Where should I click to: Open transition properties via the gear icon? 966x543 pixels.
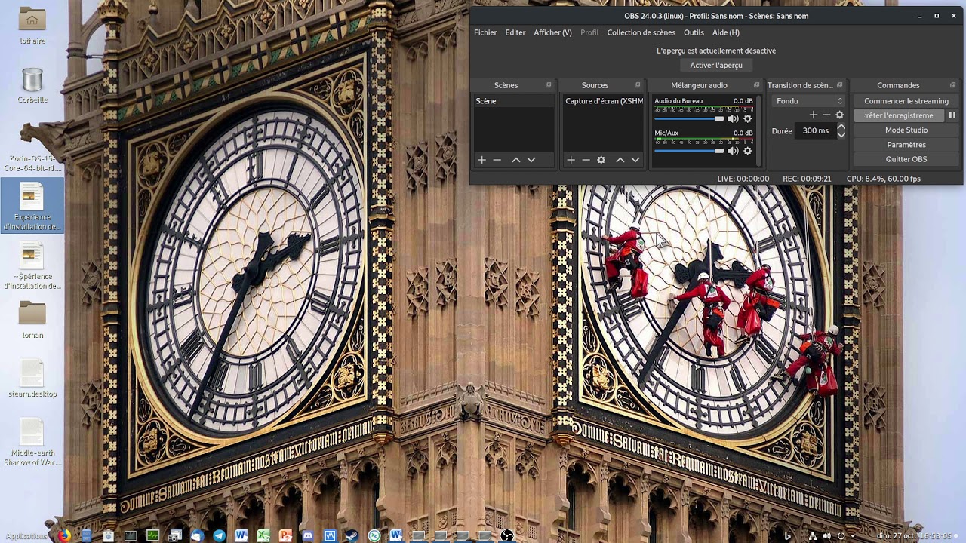839,115
